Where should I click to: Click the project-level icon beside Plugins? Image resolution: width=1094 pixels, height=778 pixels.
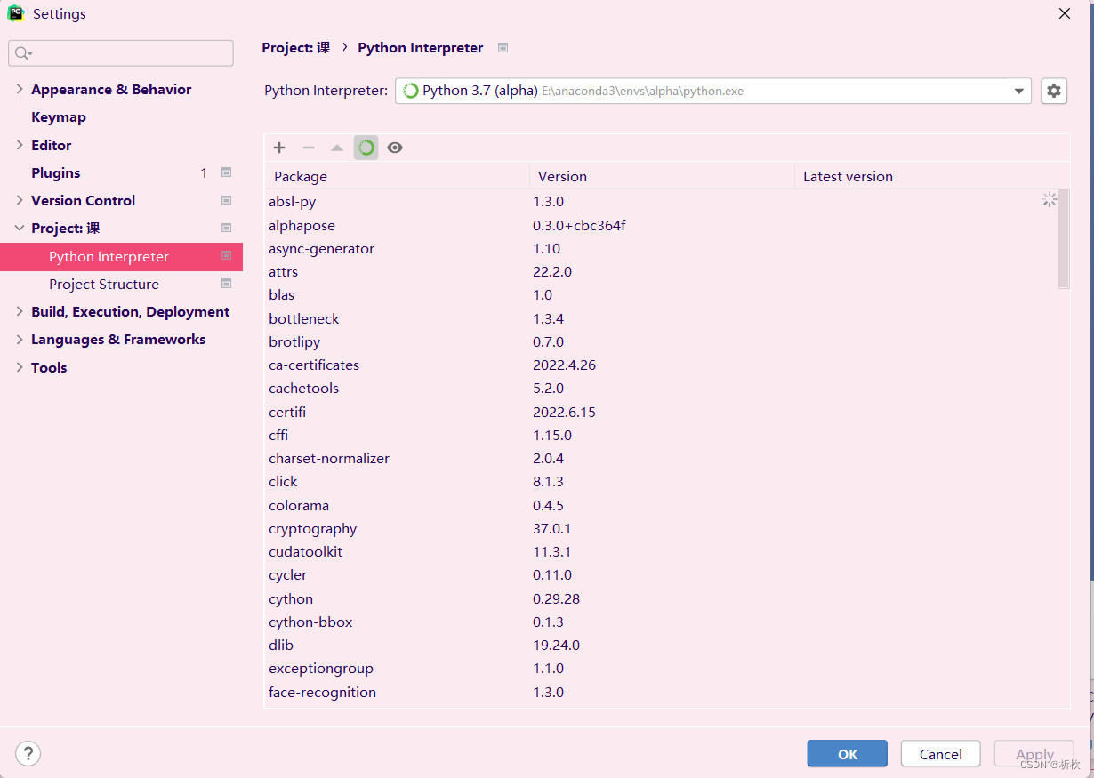pos(226,172)
